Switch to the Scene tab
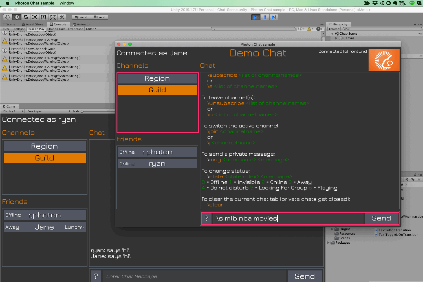This screenshot has width=423, height=282. click(9, 24)
